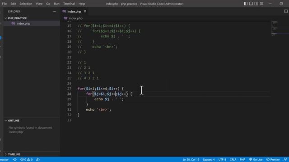Image resolution: width=289 pixels, height=162 pixels.
Task: Click the master branch indicator
Action: coord(5,159)
